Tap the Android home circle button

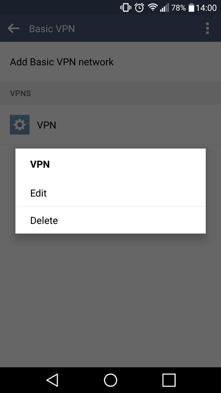pyautogui.click(x=110, y=380)
